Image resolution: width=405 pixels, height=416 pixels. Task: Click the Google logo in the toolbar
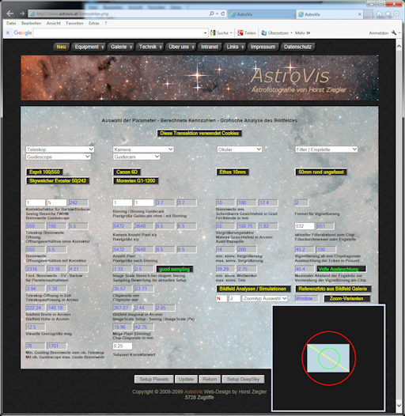pos(23,32)
